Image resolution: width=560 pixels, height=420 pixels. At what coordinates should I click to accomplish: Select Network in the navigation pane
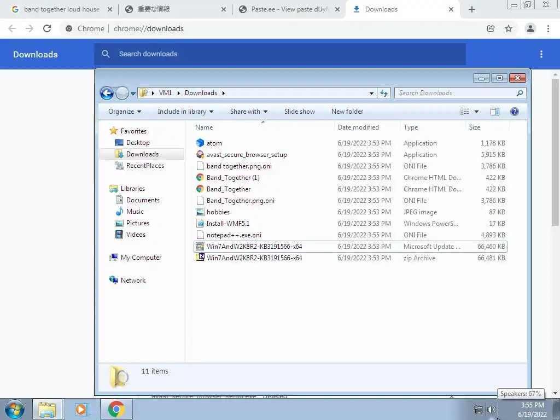click(133, 281)
